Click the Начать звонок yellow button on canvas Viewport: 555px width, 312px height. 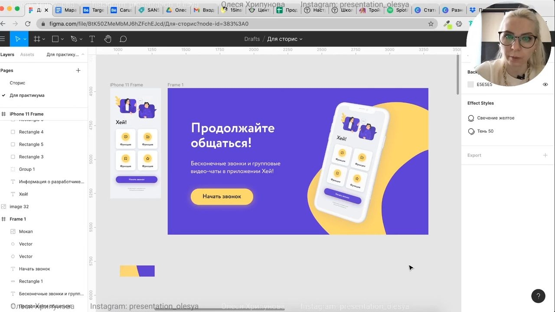click(222, 196)
